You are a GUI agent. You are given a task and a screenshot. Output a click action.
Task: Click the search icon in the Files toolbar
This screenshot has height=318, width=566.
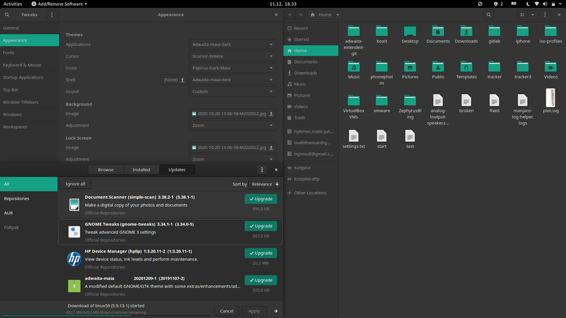coord(488,15)
